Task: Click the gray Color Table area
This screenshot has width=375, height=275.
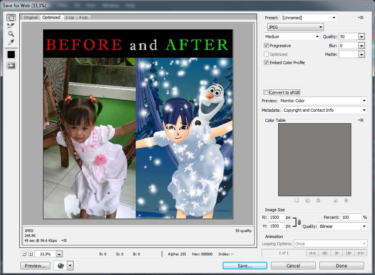Action: 315,160
